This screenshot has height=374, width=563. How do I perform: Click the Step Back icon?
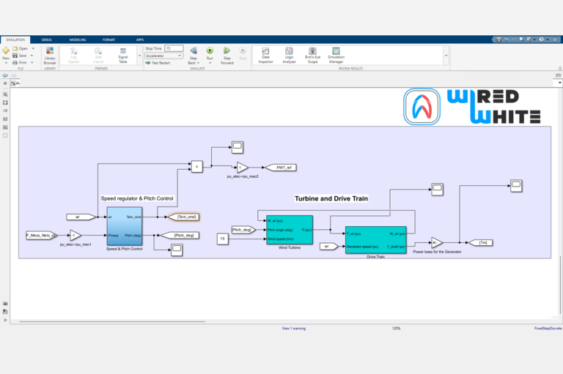coord(194,52)
